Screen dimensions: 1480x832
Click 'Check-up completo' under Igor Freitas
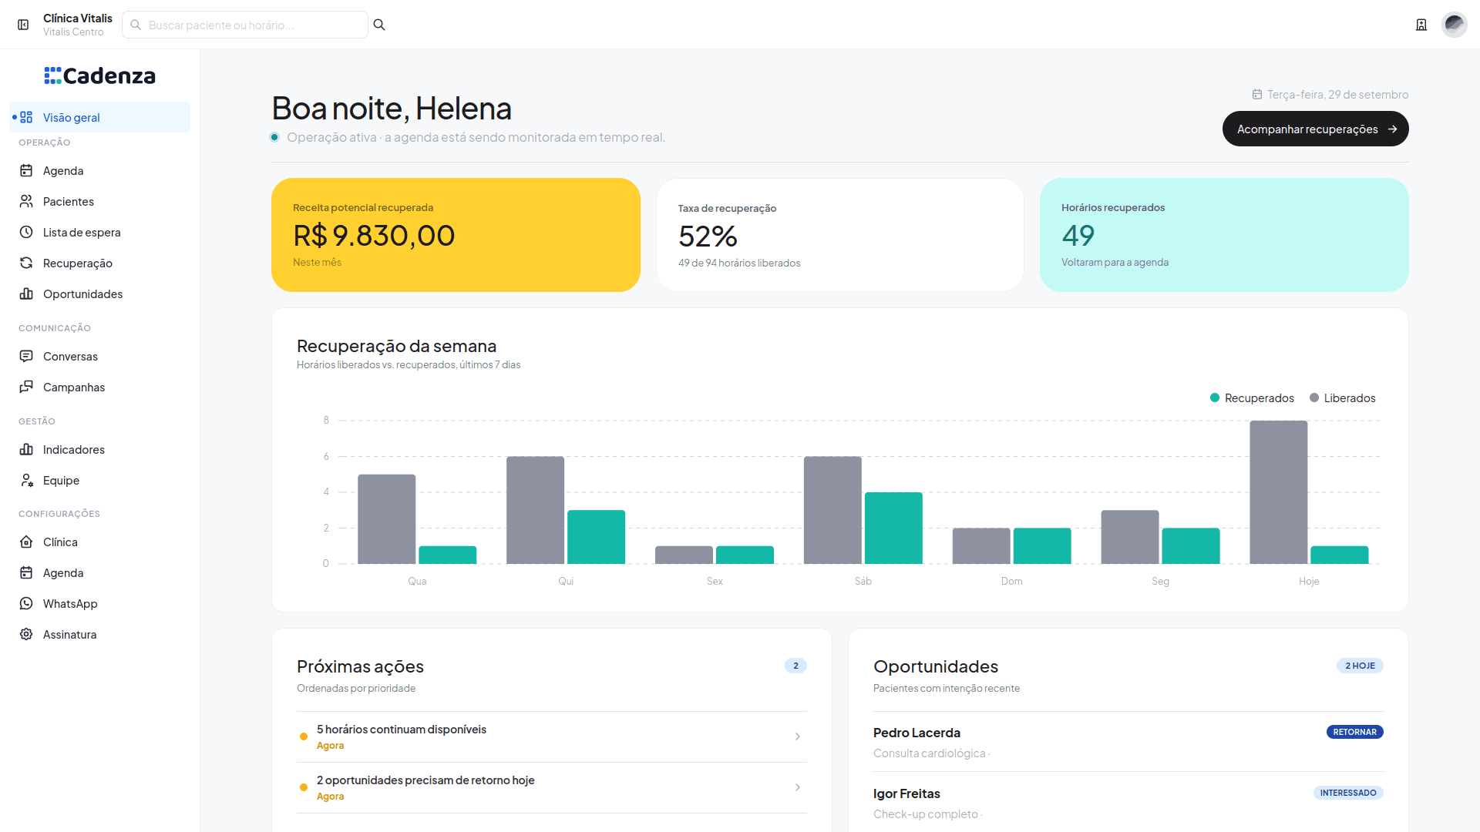(x=925, y=814)
